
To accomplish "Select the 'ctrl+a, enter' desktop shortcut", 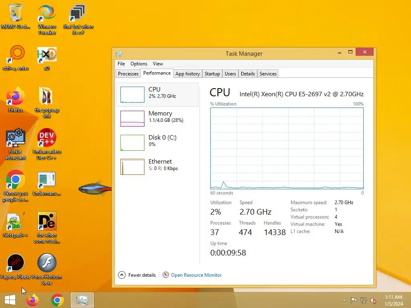I will click(x=16, y=58).
